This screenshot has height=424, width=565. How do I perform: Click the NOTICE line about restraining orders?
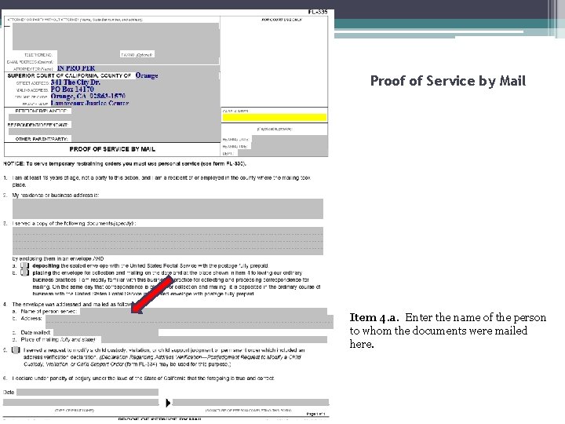tap(125, 163)
